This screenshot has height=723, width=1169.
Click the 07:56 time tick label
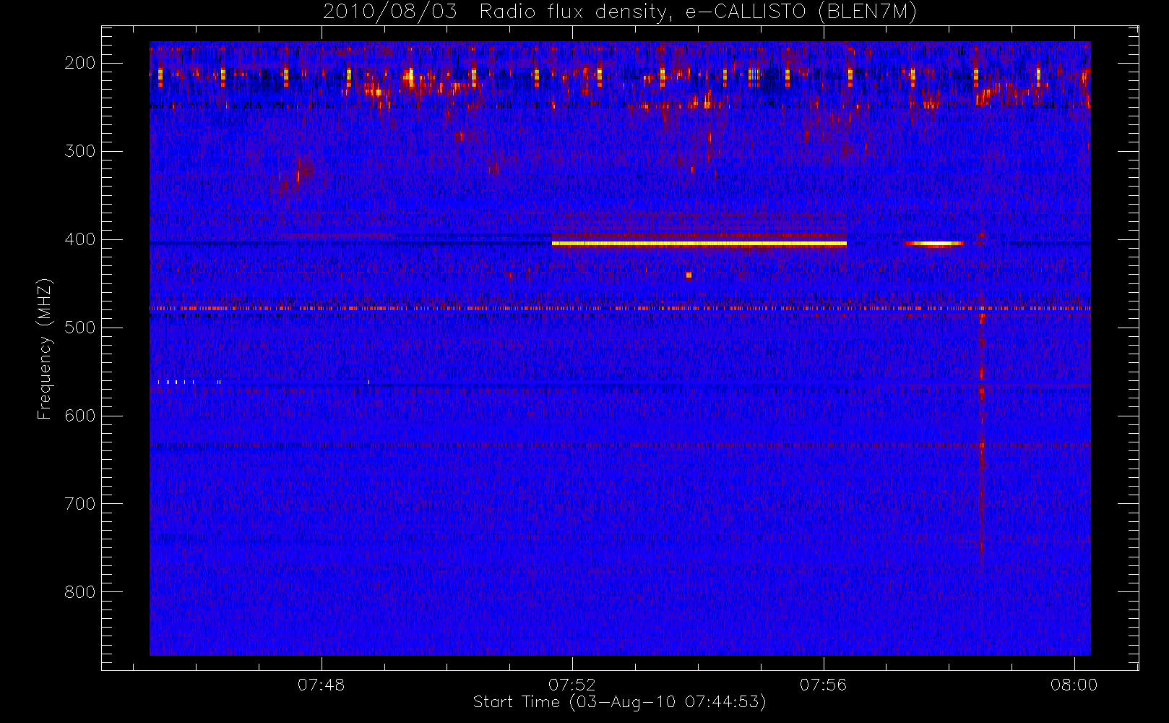[823, 685]
